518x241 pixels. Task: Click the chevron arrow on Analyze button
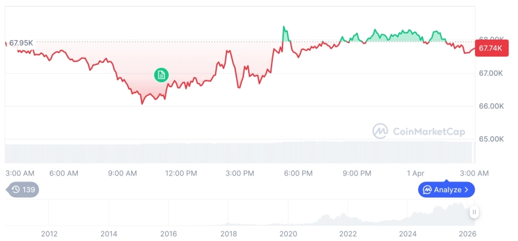[467, 190]
